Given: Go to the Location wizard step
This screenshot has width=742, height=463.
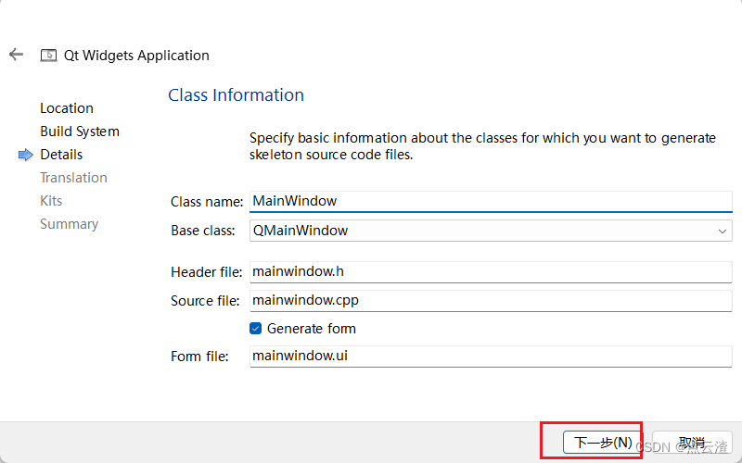Looking at the screenshot, I should [67, 108].
